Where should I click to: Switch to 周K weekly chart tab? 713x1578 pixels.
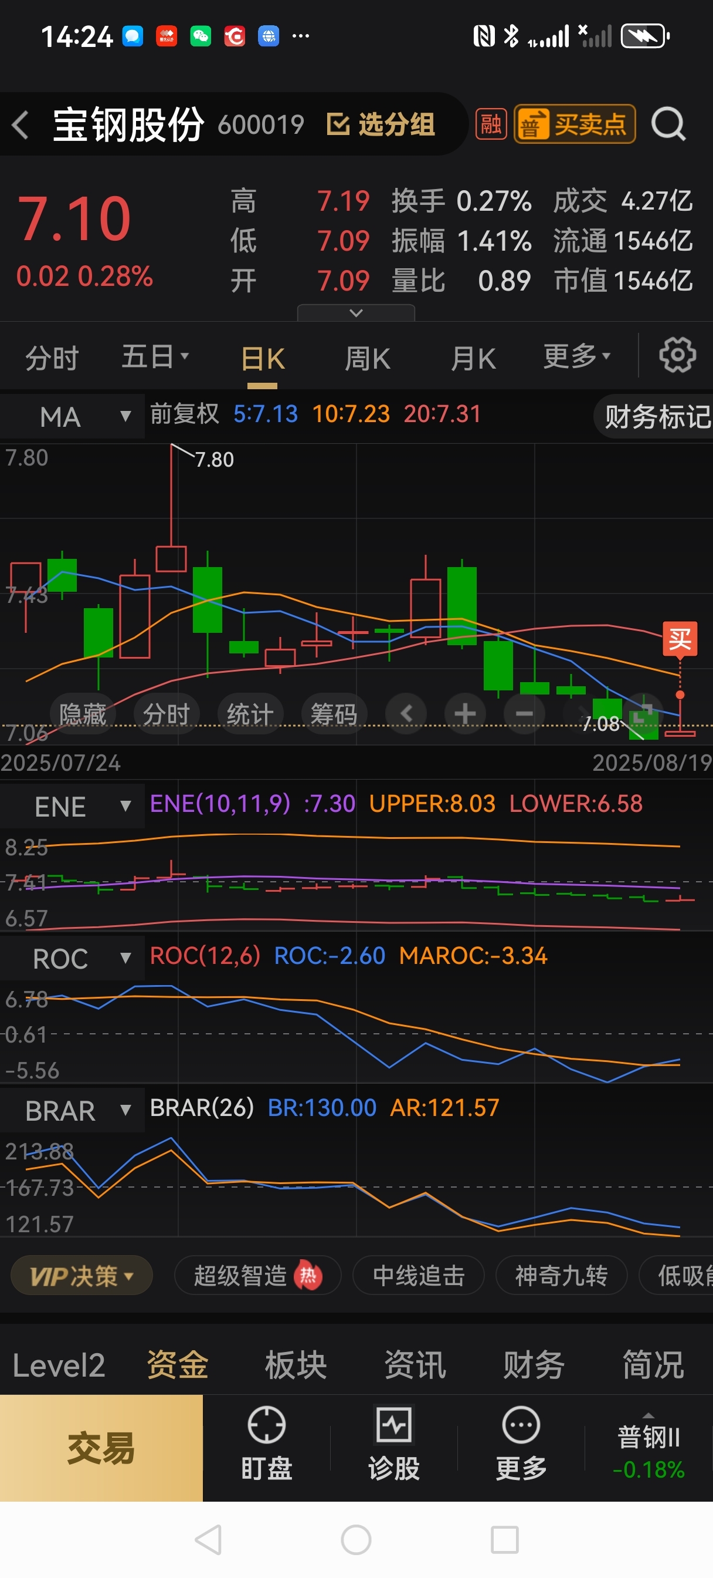point(367,359)
